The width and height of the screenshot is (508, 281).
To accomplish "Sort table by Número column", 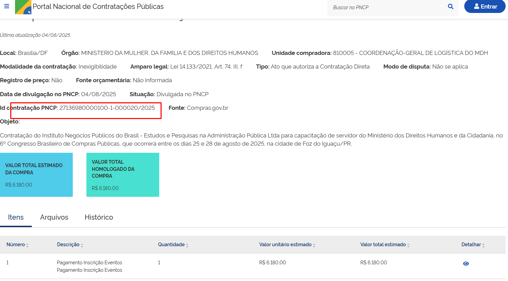I will tap(27, 245).
